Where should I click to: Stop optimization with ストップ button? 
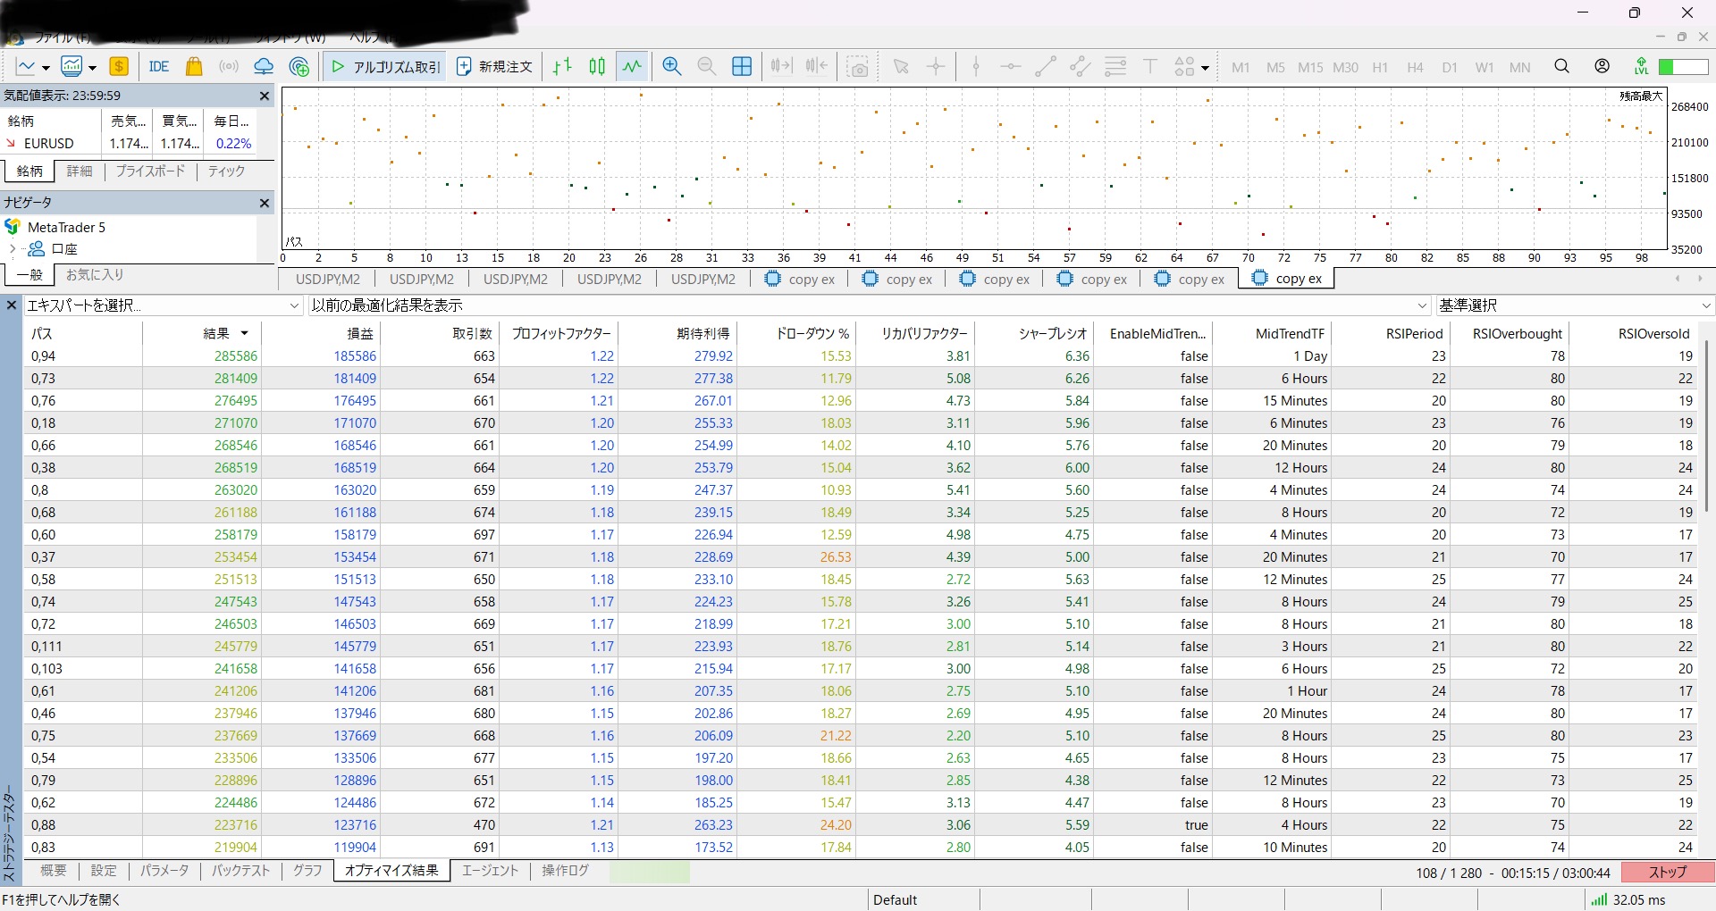point(1668,873)
